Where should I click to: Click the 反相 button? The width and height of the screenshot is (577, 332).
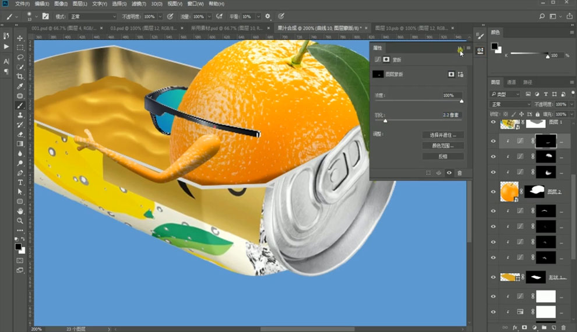pos(443,156)
